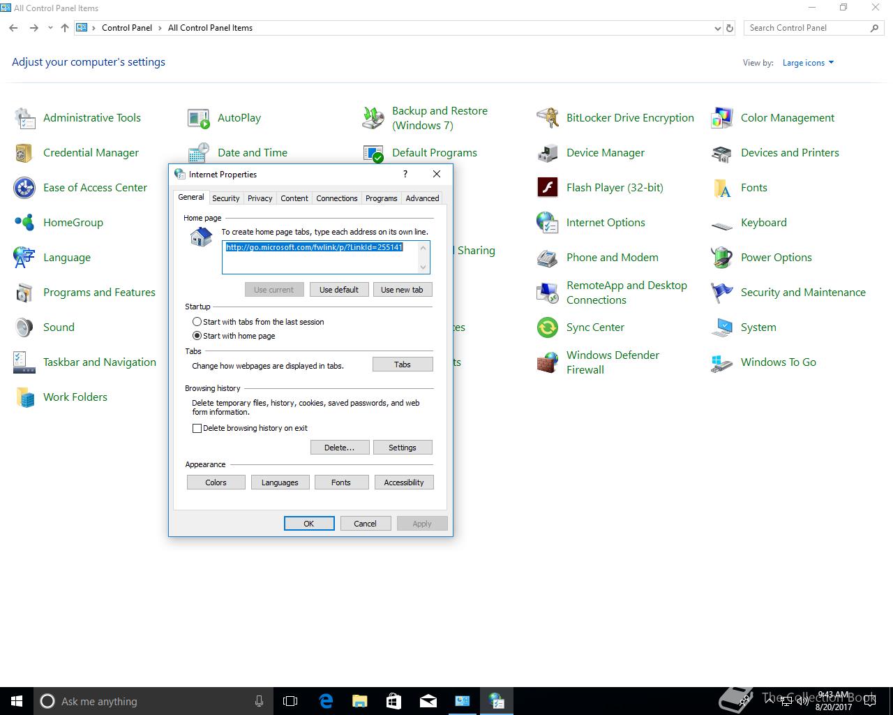Open the Tabs settings button
Screen dimensions: 893x715
[x=403, y=364]
